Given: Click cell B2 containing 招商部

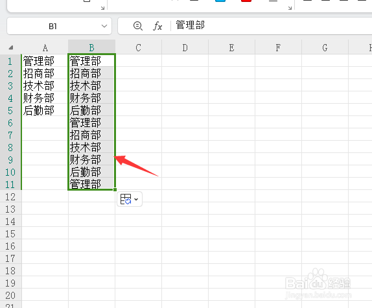Looking at the screenshot, I should tap(92, 73).
